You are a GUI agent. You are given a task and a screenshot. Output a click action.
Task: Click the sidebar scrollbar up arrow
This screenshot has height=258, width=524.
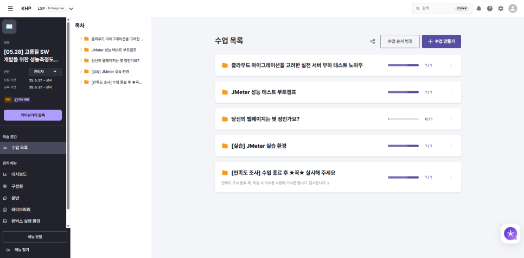[68, 20]
